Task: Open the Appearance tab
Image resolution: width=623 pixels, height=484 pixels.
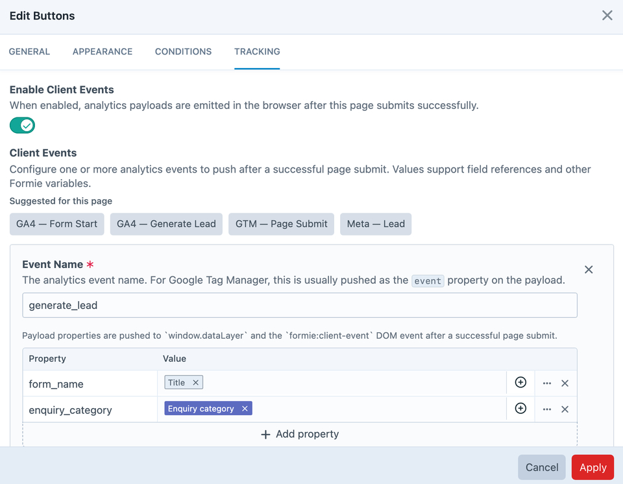Action: coord(103,52)
